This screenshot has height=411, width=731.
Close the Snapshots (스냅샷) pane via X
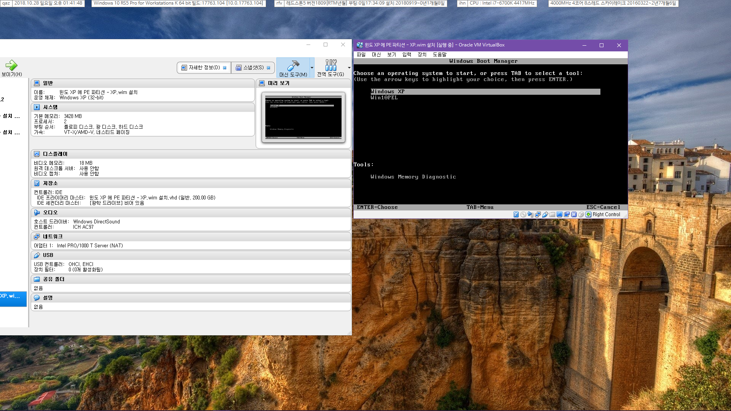click(268, 68)
